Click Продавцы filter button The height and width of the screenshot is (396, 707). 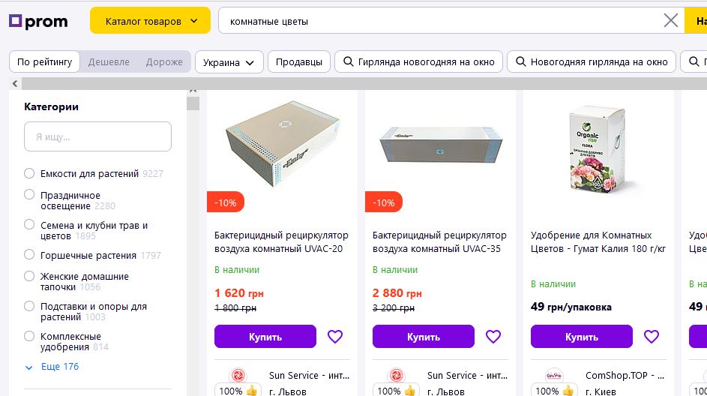[298, 62]
